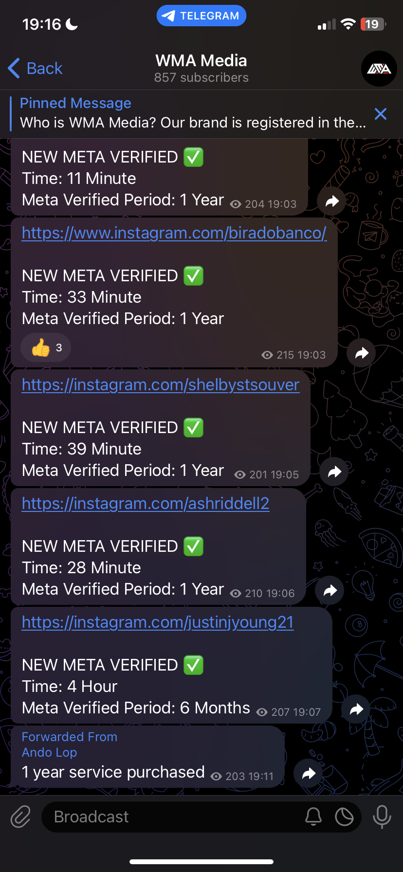This screenshot has width=403, height=872.
Task: Forward the shelbystsouver verified message
Action: click(334, 472)
